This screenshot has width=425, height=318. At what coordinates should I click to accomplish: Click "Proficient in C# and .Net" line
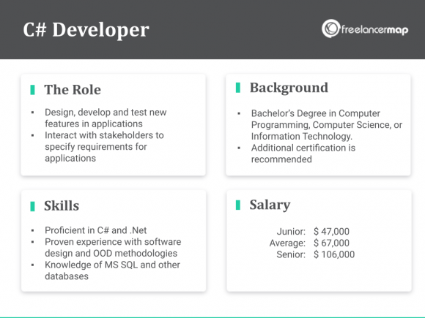96,230
